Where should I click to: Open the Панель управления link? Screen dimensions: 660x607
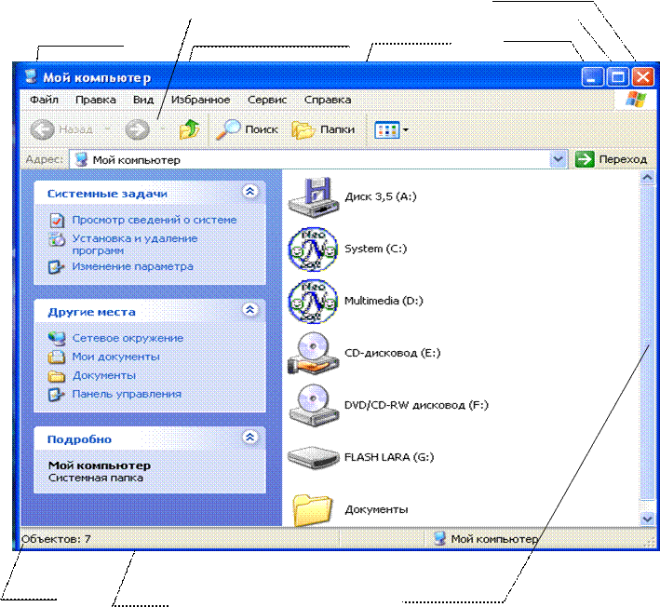[x=127, y=394]
